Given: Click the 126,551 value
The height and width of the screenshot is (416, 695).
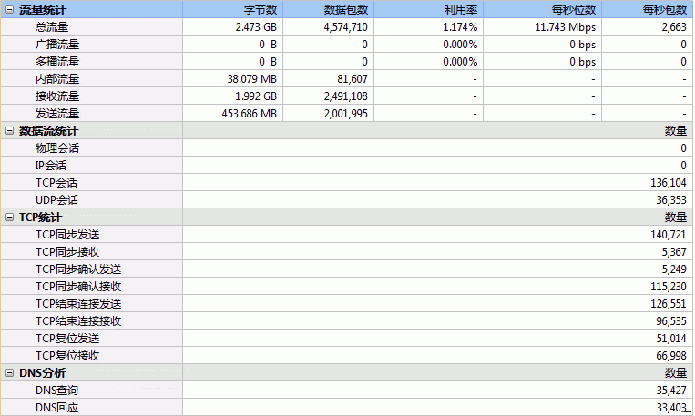Looking at the screenshot, I should (x=668, y=303).
